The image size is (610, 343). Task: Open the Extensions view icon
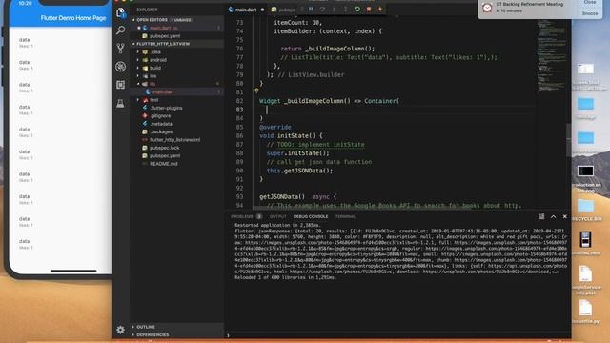coord(121,85)
